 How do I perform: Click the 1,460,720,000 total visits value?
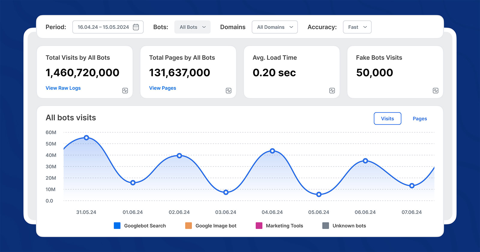point(82,73)
